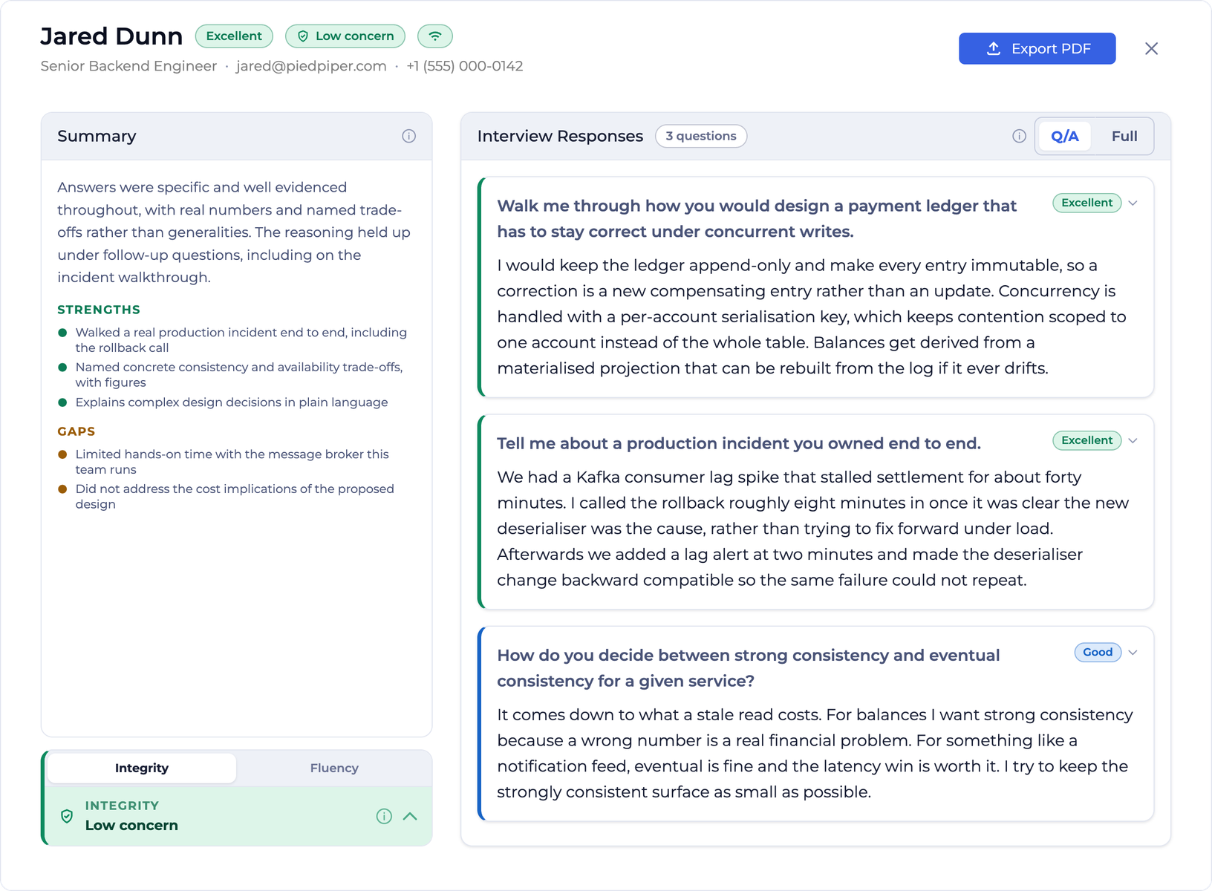This screenshot has height=891, width=1212.
Task: Expand the production incident question chevron
Action: coord(1133,440)
